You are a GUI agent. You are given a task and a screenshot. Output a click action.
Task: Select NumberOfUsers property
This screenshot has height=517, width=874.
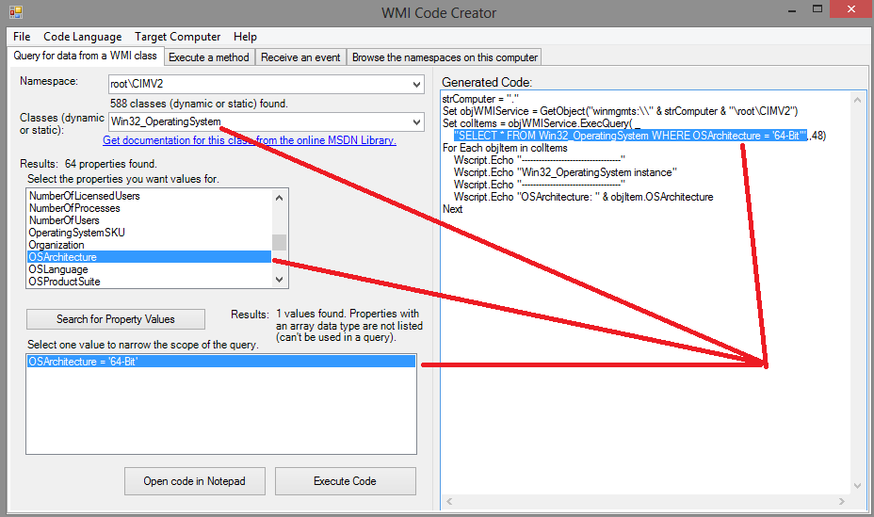[149, 220]
